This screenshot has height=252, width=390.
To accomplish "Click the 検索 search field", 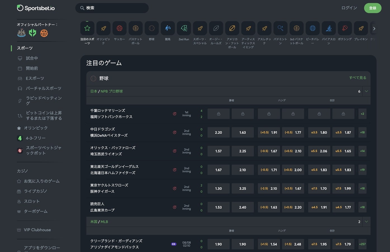I will point(112,8).
